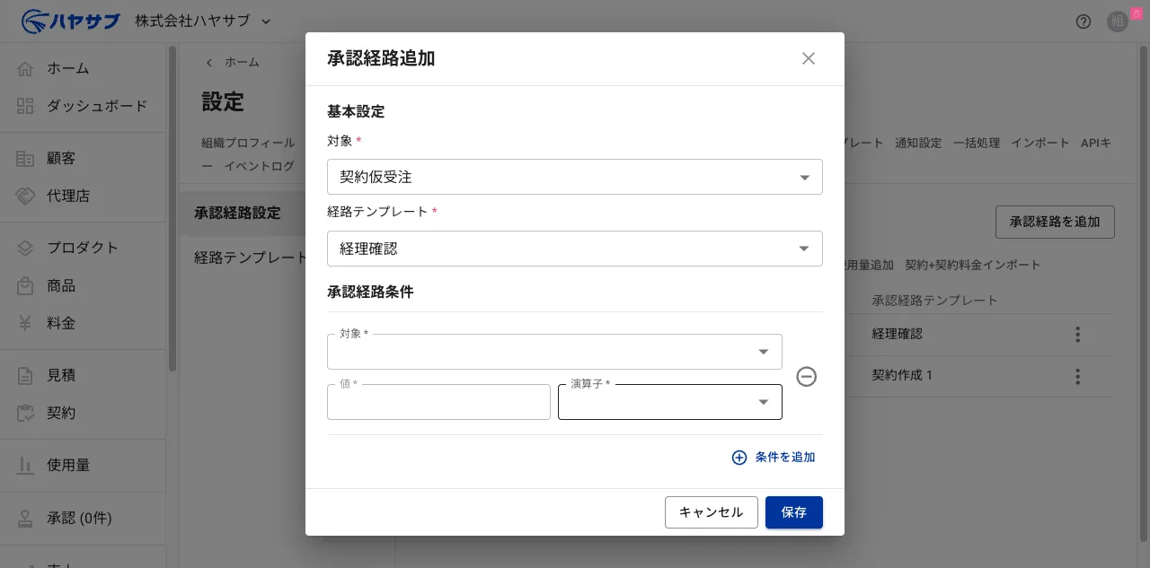Click the 経理確認 table cell

coord(897,334)
